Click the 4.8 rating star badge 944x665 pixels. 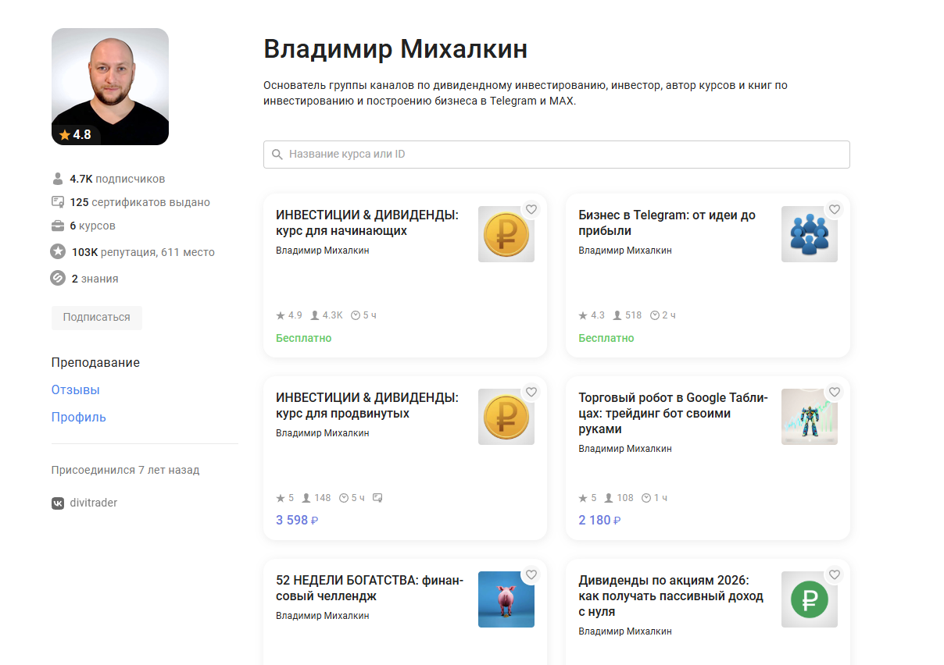pos(75,135)
